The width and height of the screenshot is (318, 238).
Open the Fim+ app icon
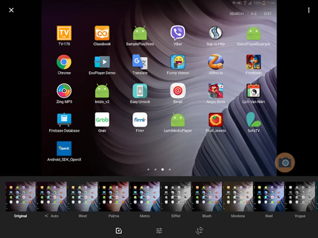(x=140, y=120)
